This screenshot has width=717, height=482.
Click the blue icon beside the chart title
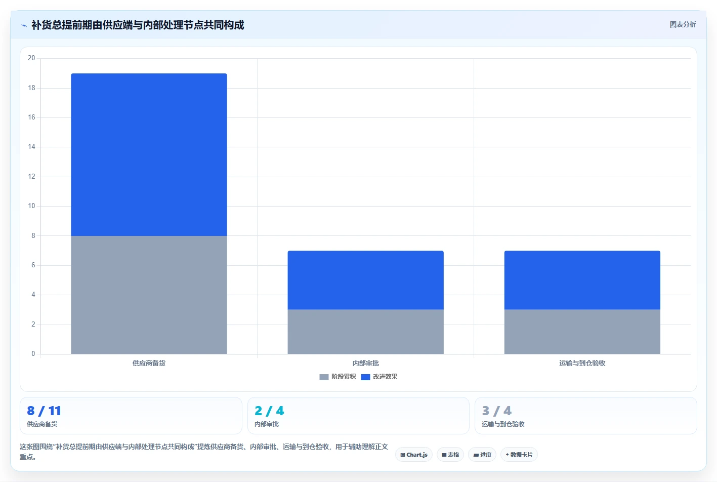(24, 25)
